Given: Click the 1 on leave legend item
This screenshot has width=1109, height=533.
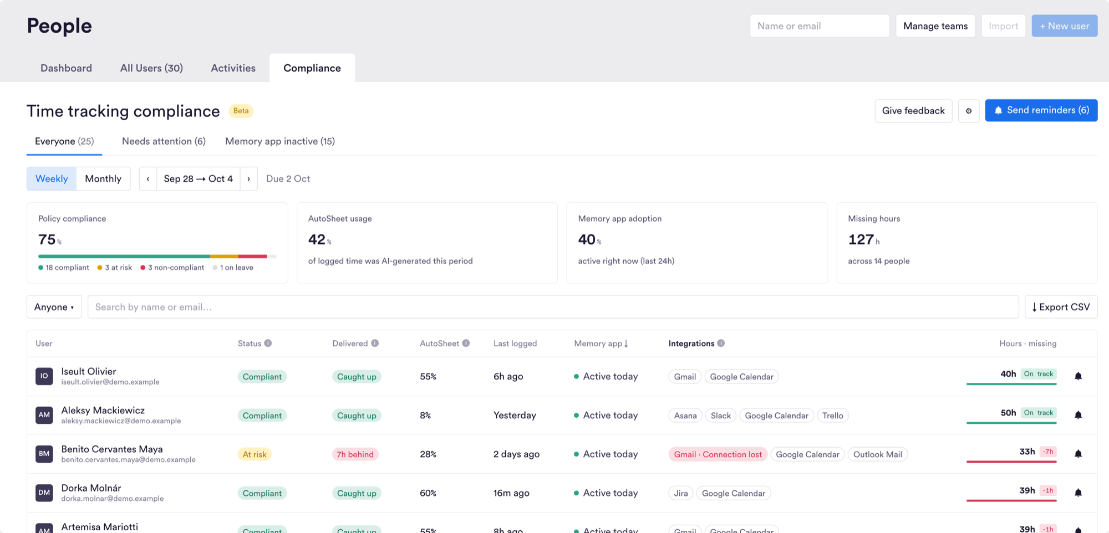Looking at the screenshot, I should tap(233, 268).
